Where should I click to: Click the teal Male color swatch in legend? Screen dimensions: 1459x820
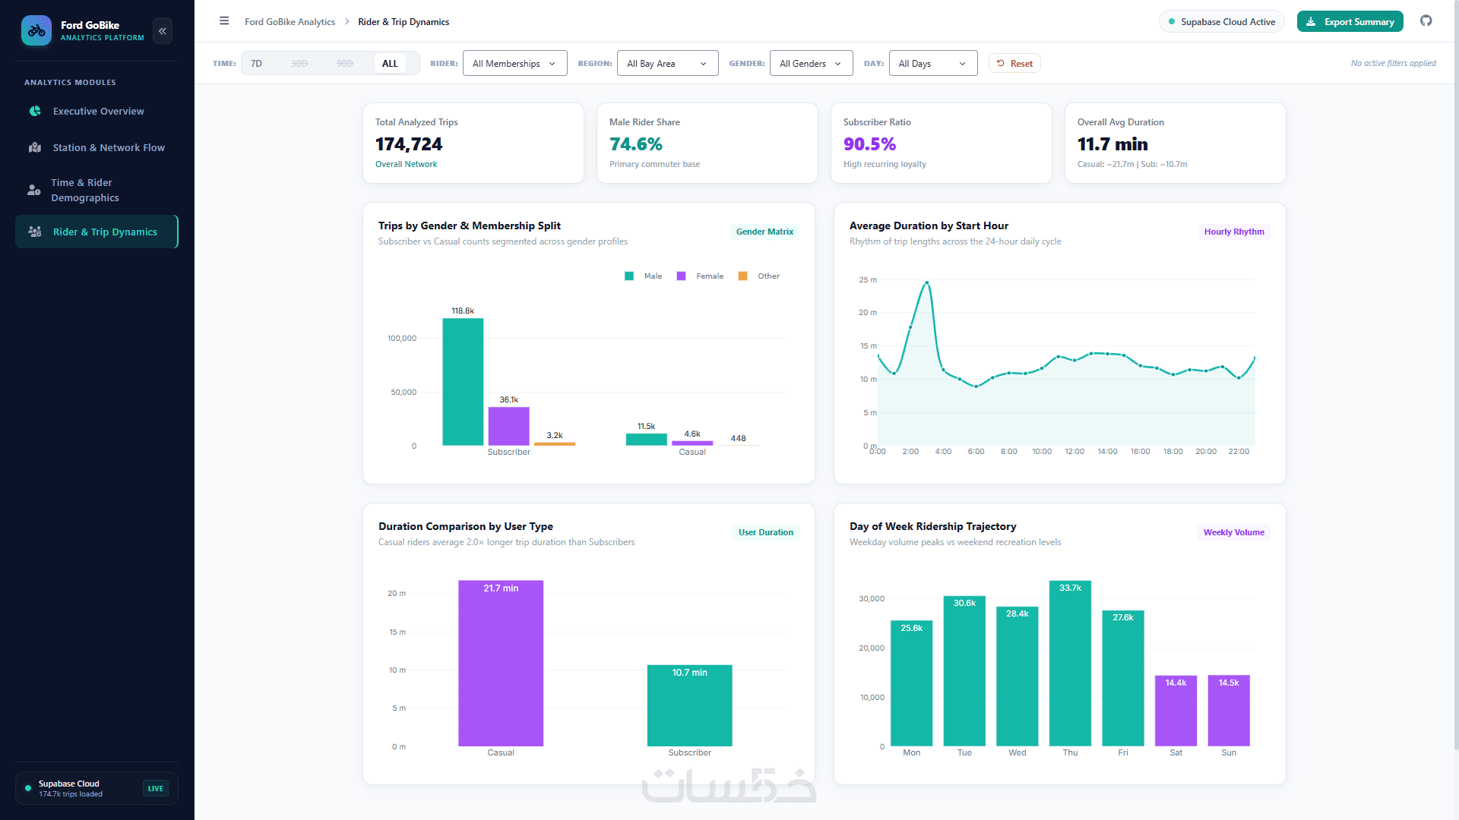point(629,276)
